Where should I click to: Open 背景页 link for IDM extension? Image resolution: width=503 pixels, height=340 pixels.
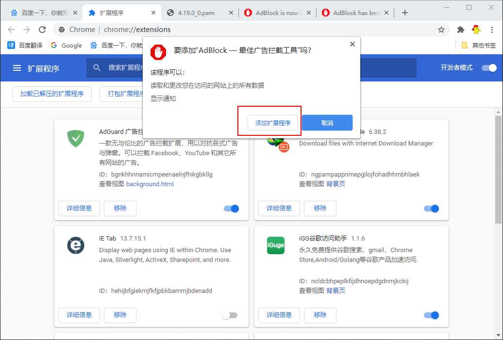click(335, 184)
